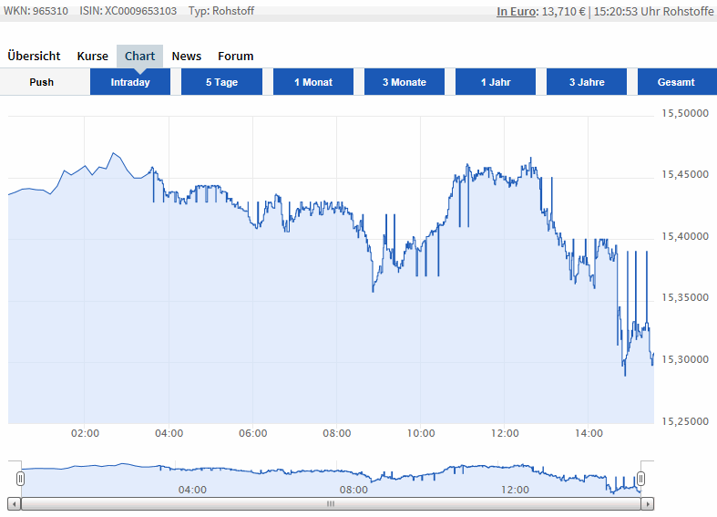Go to the Forum tab

235,56
